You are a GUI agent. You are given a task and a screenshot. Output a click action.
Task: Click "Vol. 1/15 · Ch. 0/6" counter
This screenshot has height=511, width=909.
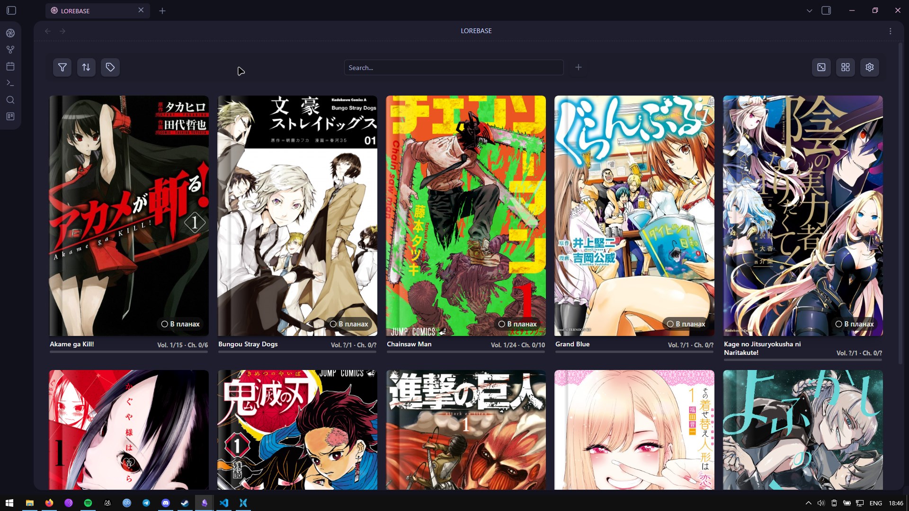[182, 345]
